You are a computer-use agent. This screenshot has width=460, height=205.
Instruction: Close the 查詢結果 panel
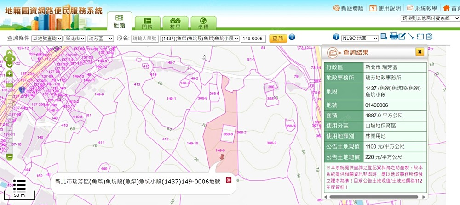(420, 52)
